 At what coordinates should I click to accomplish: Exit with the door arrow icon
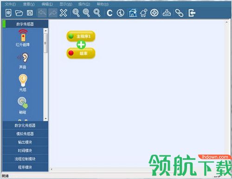[x=192, y=13]
